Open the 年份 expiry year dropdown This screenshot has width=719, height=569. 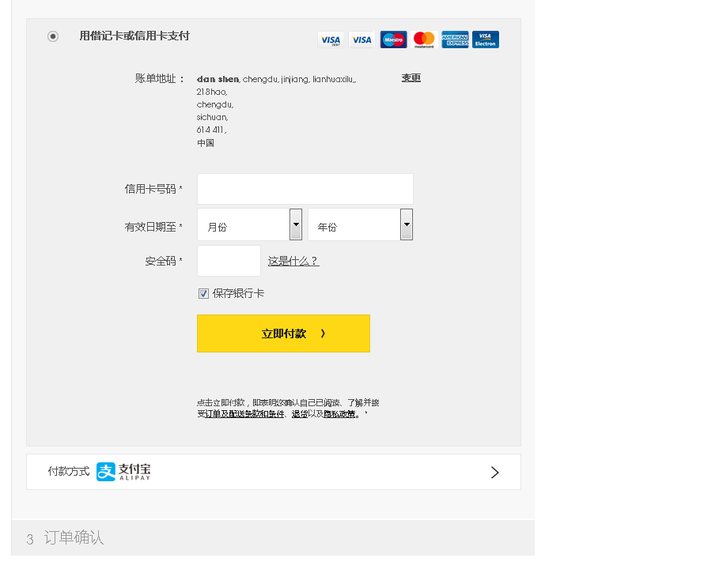(x=360, y=225)
